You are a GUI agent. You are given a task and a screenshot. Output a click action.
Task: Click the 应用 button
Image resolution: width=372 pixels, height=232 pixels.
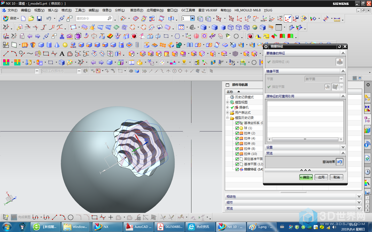tap(321, 177)
